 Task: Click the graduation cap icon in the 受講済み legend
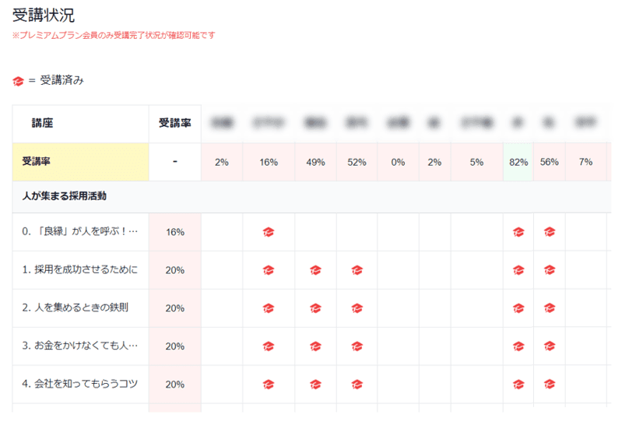point(19,81)
